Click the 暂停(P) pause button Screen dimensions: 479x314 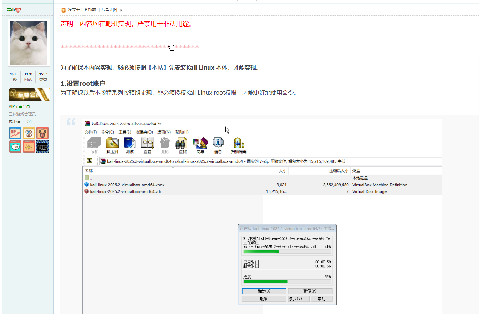(x=310, y=291)
